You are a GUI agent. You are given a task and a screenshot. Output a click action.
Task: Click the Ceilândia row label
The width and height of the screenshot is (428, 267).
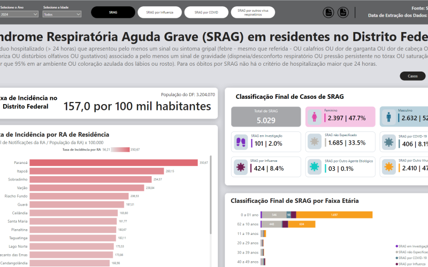tap(20, 213)
